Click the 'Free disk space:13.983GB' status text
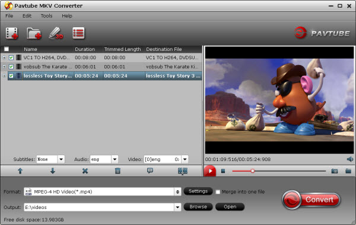 click(34, 220)
